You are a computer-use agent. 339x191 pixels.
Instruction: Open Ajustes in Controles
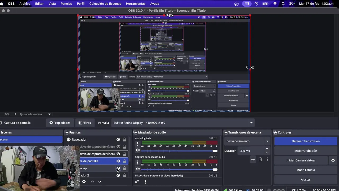click(x=306, y=179)
